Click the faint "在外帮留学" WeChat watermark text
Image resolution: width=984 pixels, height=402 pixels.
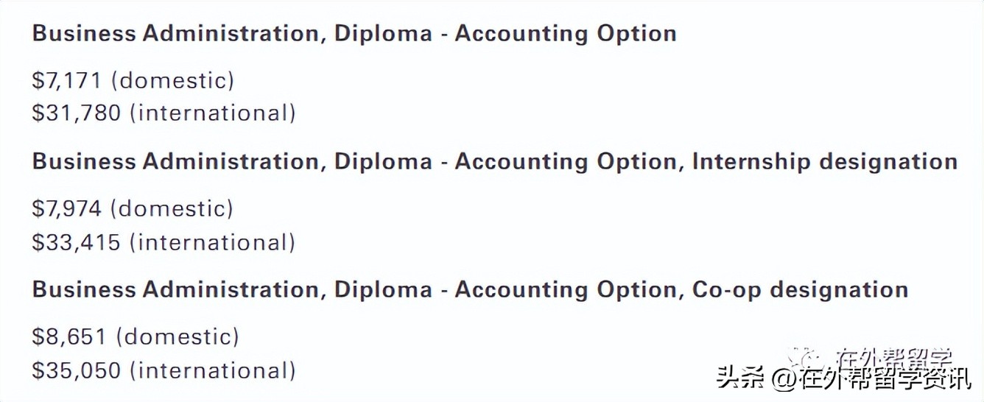[893, 358]
